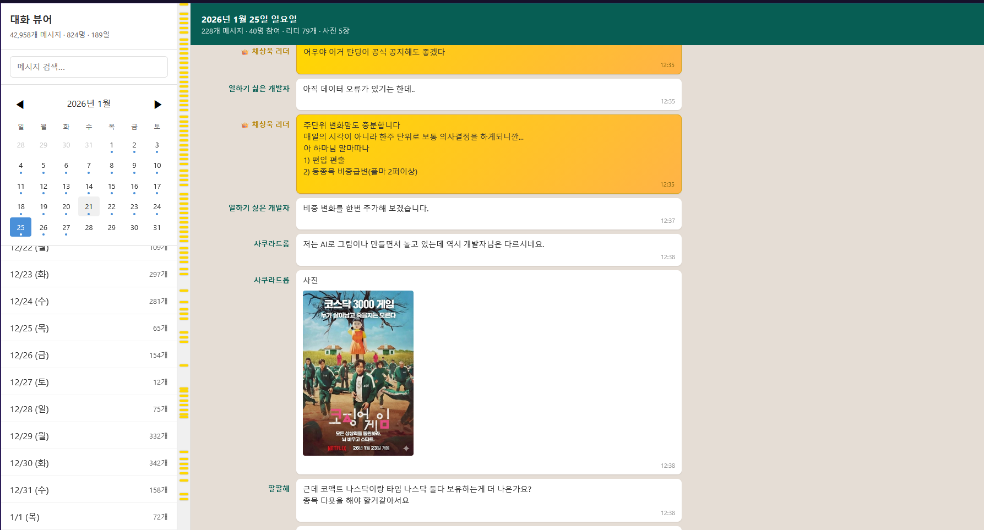Click the 대화 뷰어 title
Viewport: 984px width, 530px height.
point(31,19)
